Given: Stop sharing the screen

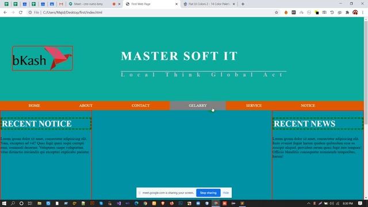Looking at the screenshot, I should click(208, 193).
